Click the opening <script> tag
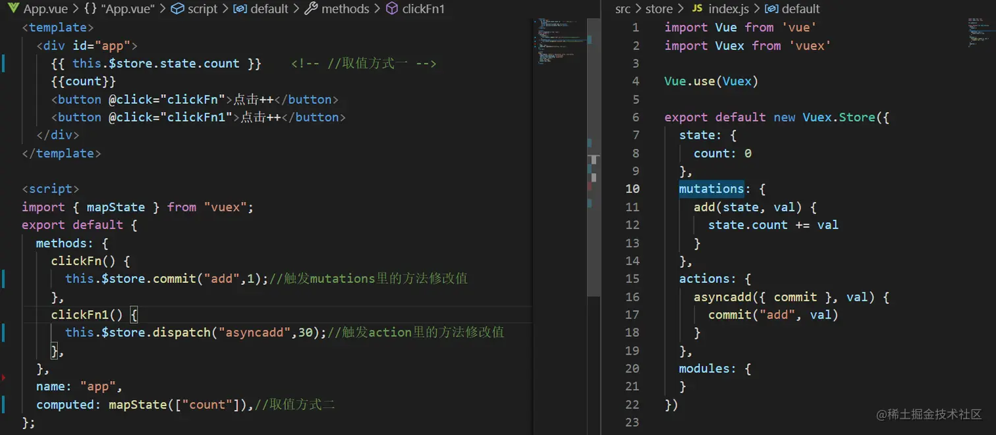996x435 pixels. (x=51, y=189)
